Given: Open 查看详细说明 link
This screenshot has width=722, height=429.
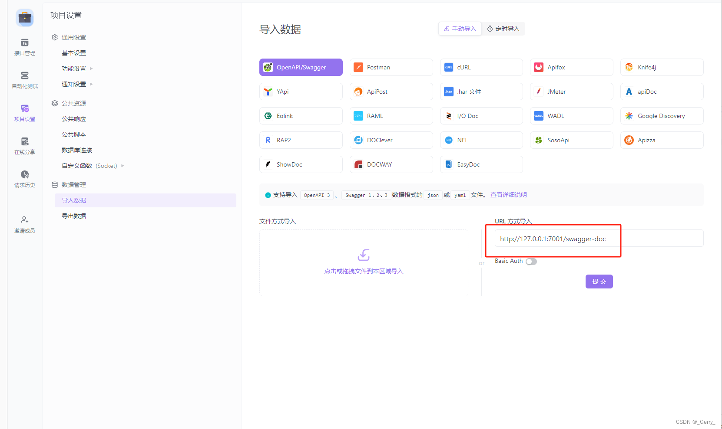Looking at the screenshot, I should (508, 195).
